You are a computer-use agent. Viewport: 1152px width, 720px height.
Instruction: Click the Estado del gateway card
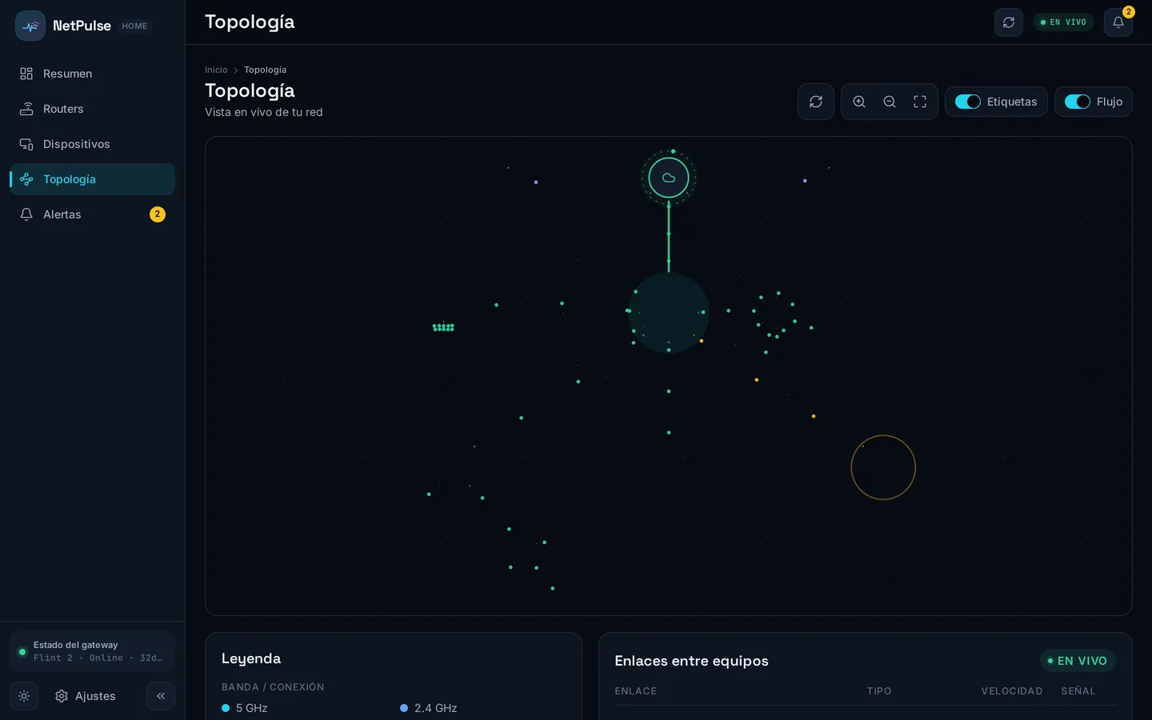(92, 651)
